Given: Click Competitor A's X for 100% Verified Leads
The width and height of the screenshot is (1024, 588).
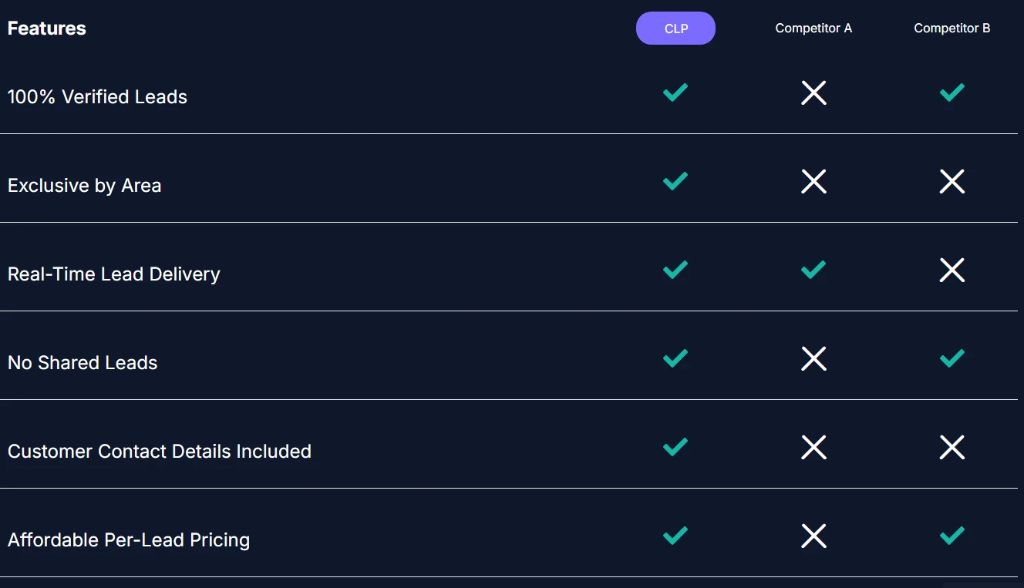Looking at the screenshot, I should (813, 93).
